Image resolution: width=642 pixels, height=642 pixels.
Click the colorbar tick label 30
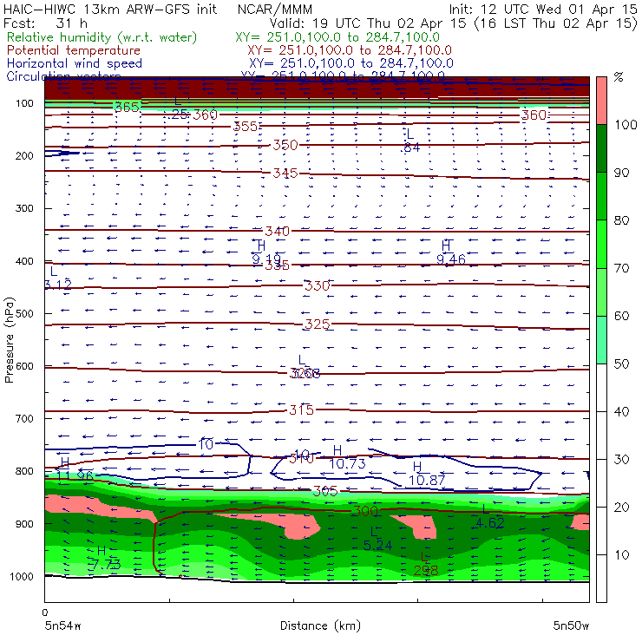pos(621,460)
